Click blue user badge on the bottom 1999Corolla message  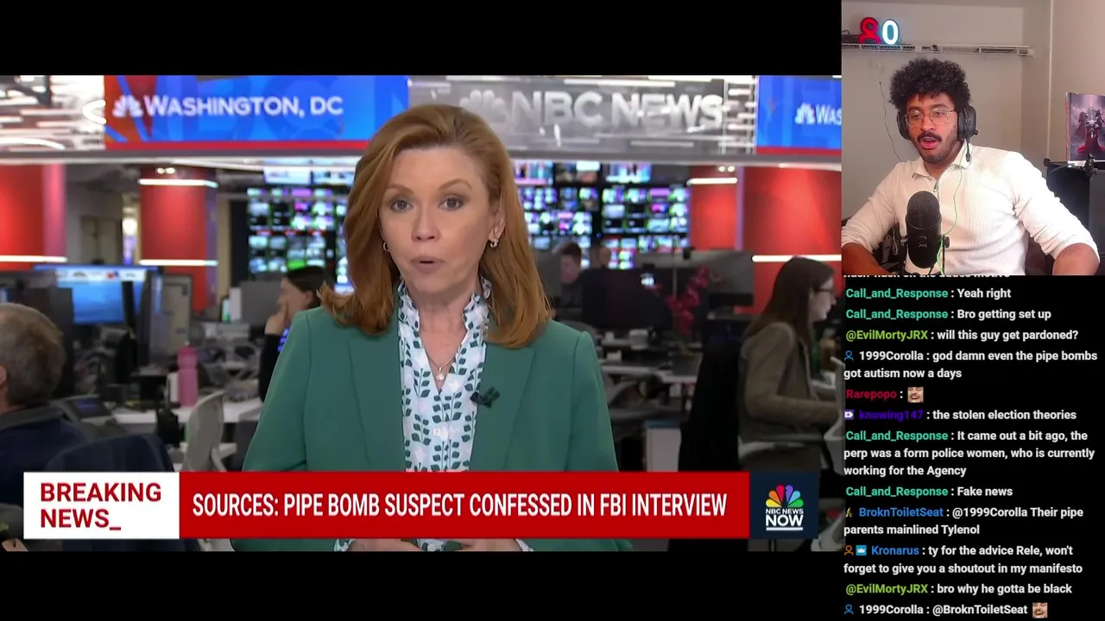pos(849,610)
